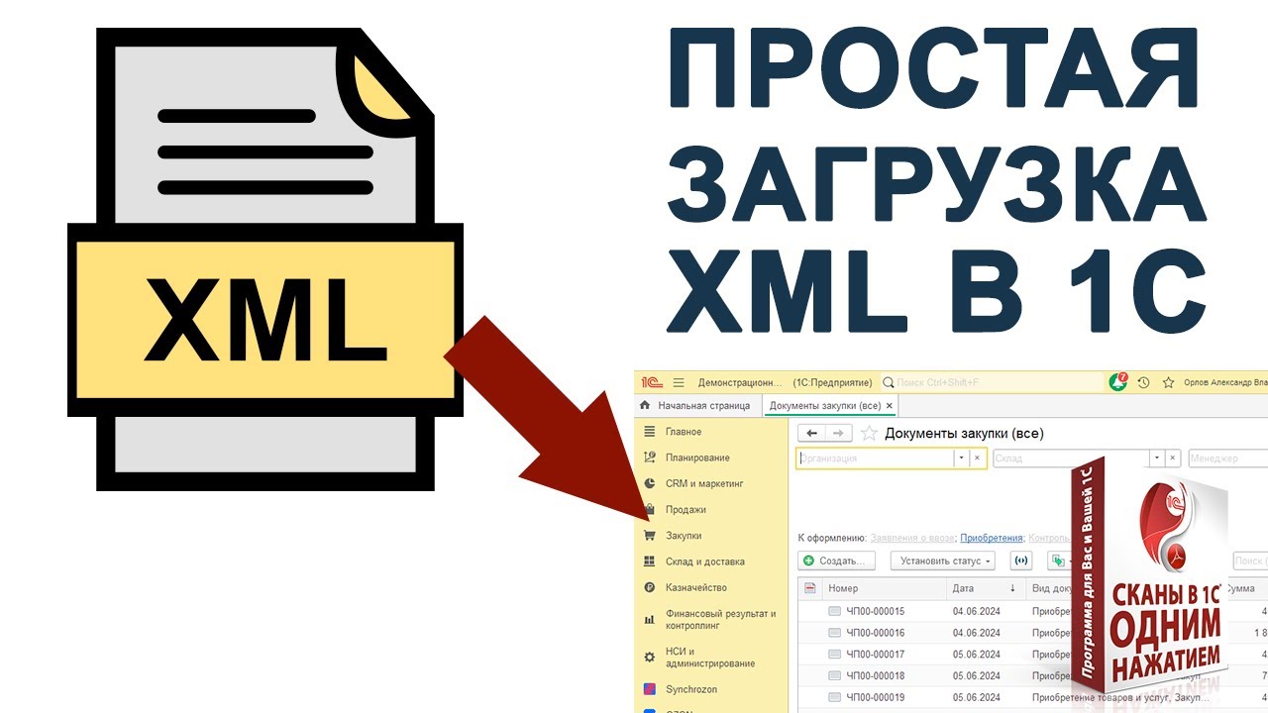Expand the 'Организация' filter dropdown arrow
Image resolution: width=1268 pixels, height=713 pixels.
[961, 458]
